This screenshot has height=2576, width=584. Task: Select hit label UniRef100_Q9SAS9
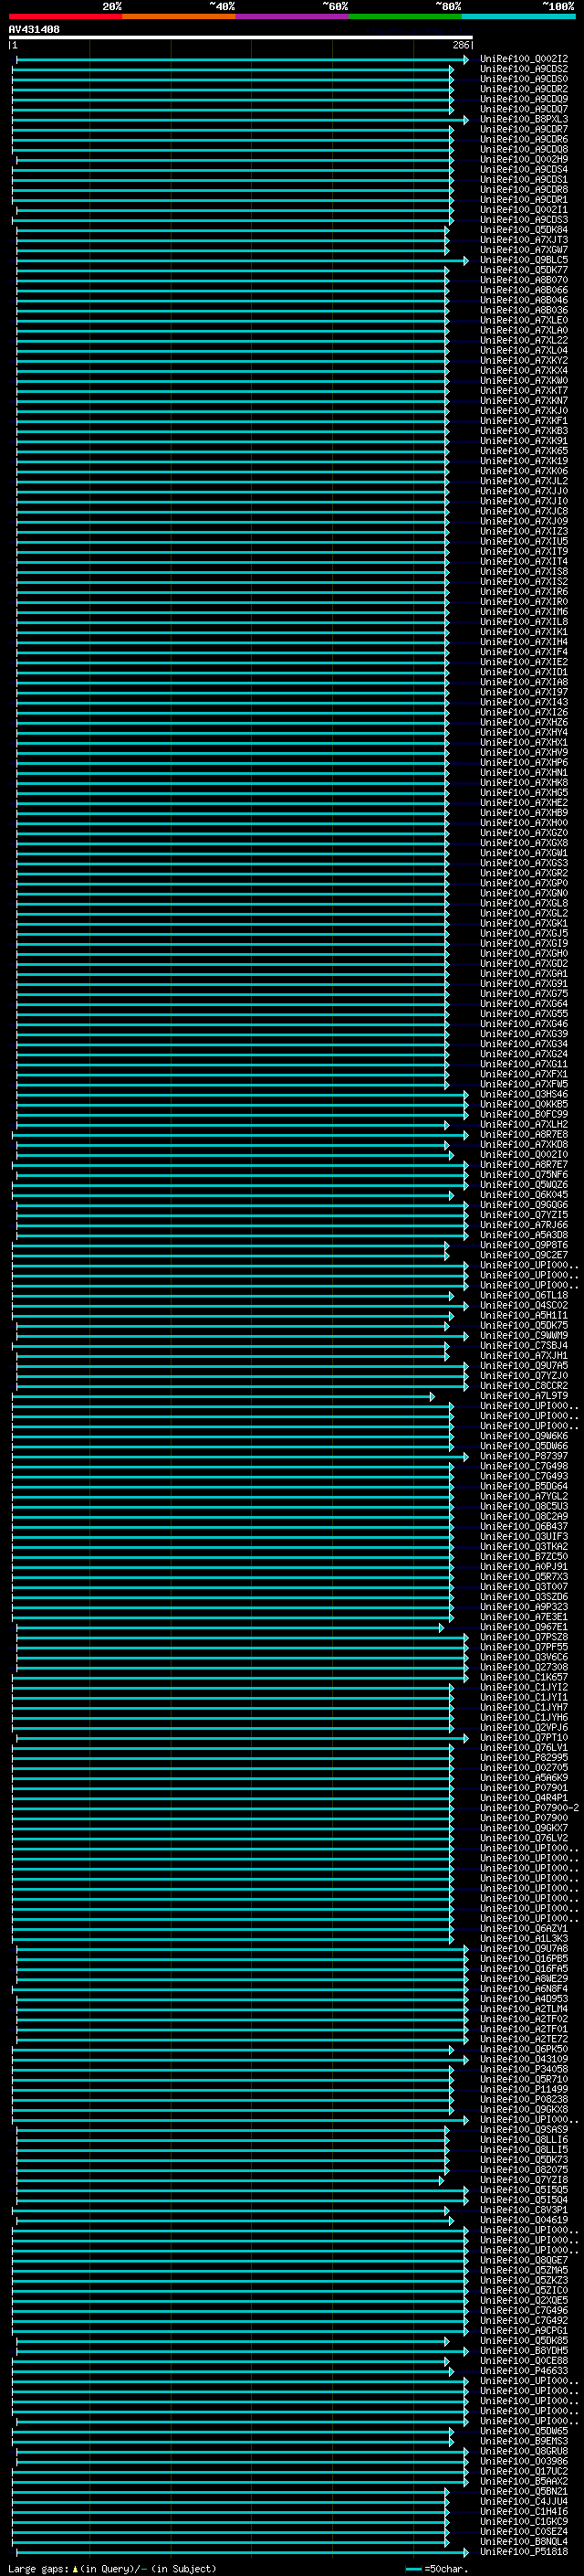click(x=524, y=2130)
